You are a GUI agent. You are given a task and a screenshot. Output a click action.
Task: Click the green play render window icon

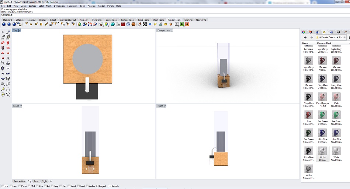click(182, 24)
